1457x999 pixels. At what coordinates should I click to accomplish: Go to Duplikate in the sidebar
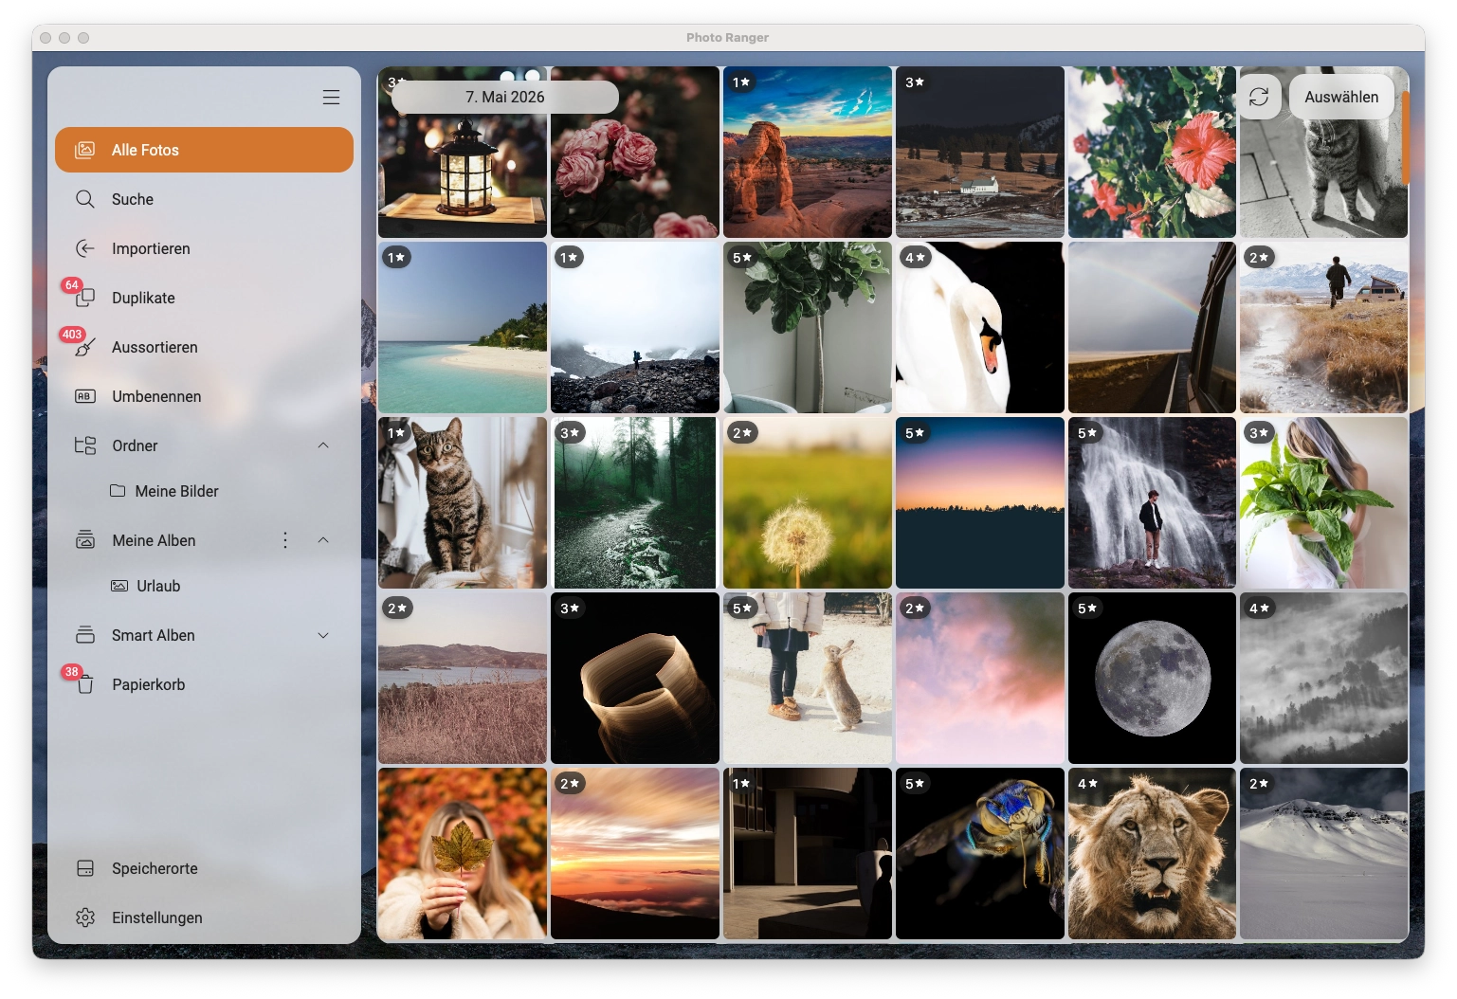[x=204, y=298]
